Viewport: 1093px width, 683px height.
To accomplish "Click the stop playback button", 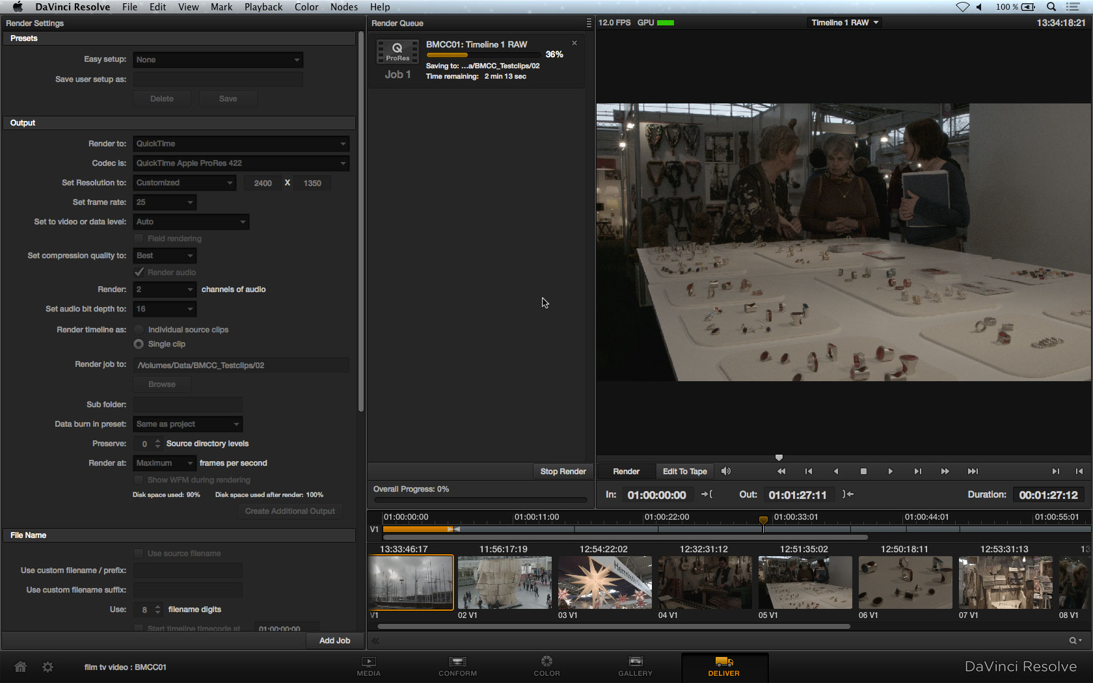I will [863, 472].
